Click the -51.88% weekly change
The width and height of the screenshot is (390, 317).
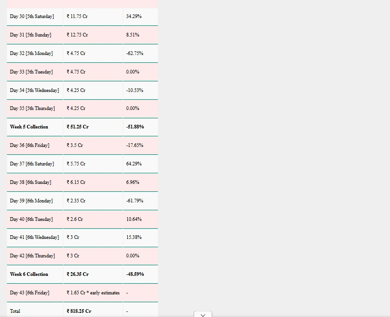[x=135, y=127]
